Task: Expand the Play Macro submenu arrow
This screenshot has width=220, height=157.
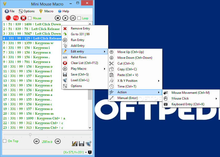Action: point(105,69)
